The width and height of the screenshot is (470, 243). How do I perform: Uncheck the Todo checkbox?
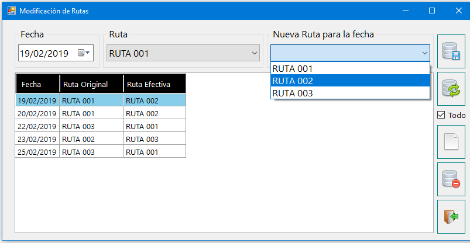point(441,115)
